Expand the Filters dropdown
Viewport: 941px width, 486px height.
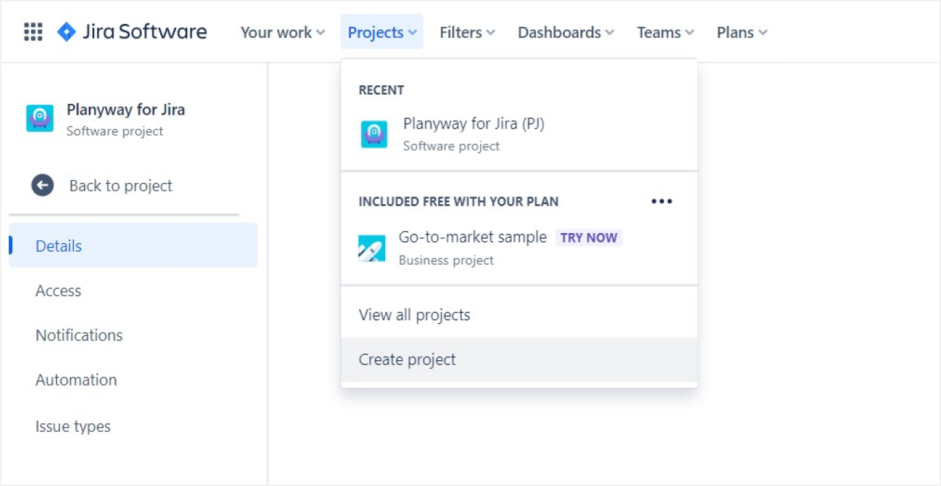point(467,32)
